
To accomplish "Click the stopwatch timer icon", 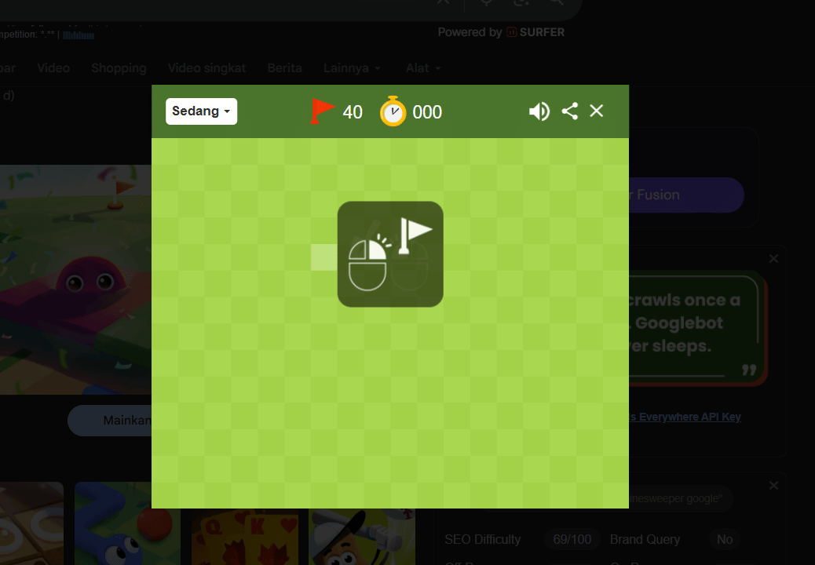I will [x=393, y=111].
